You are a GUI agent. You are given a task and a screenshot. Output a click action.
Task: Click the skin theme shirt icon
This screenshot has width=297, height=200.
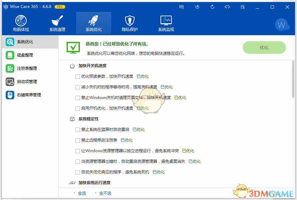(x=227, y=7)
